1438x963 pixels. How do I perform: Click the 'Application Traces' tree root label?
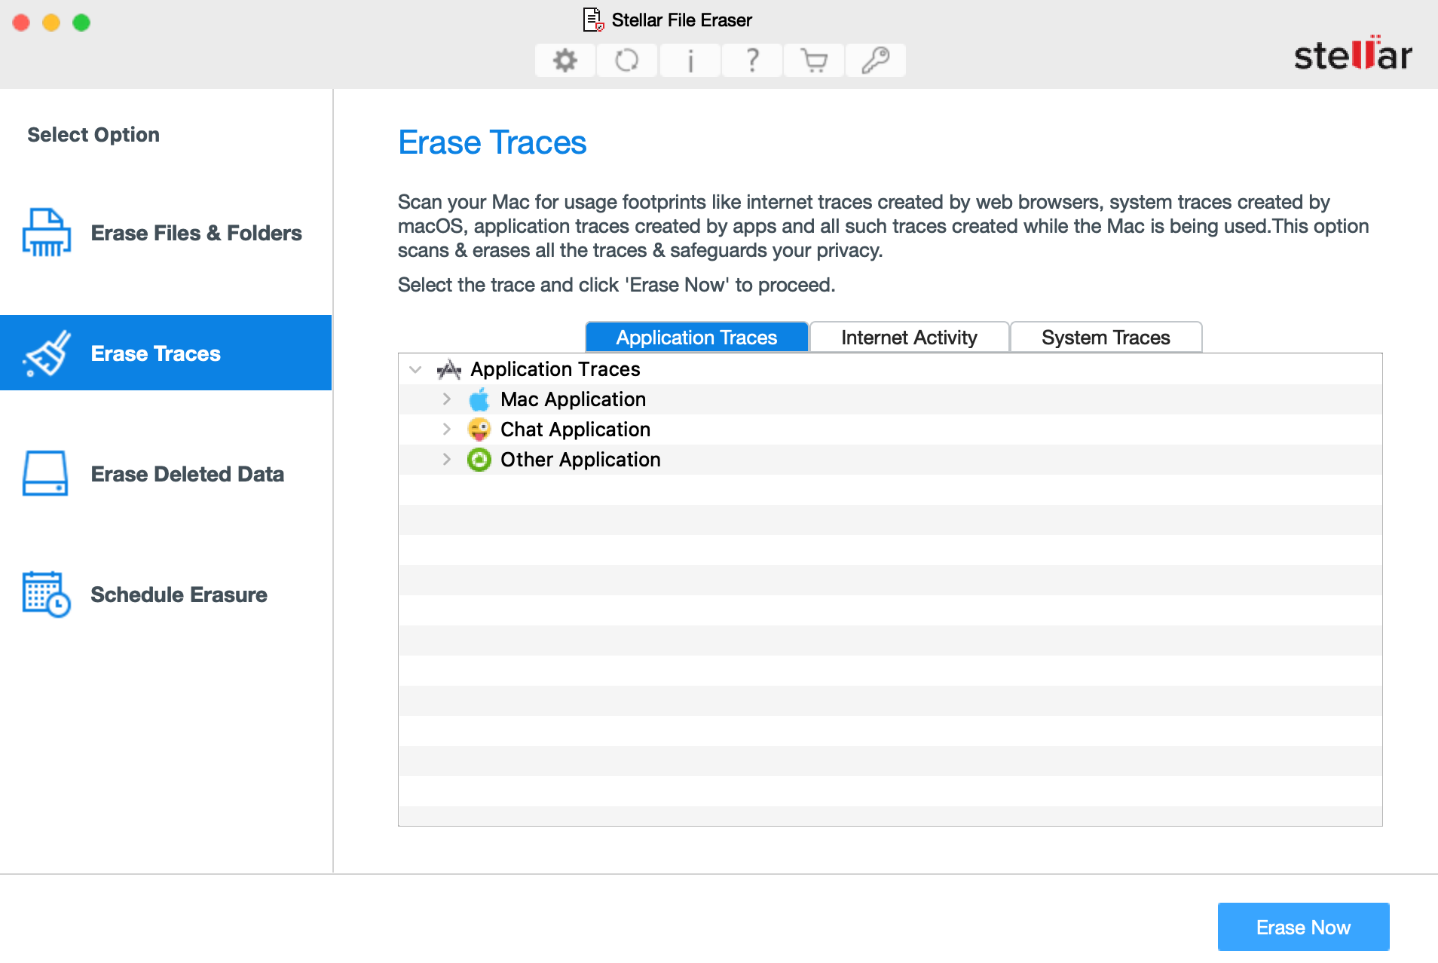[555, 369]
